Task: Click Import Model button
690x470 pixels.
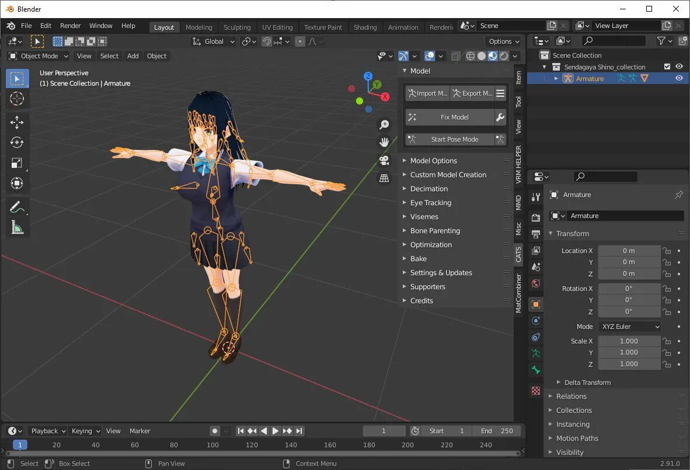Action: coord(427,93)
